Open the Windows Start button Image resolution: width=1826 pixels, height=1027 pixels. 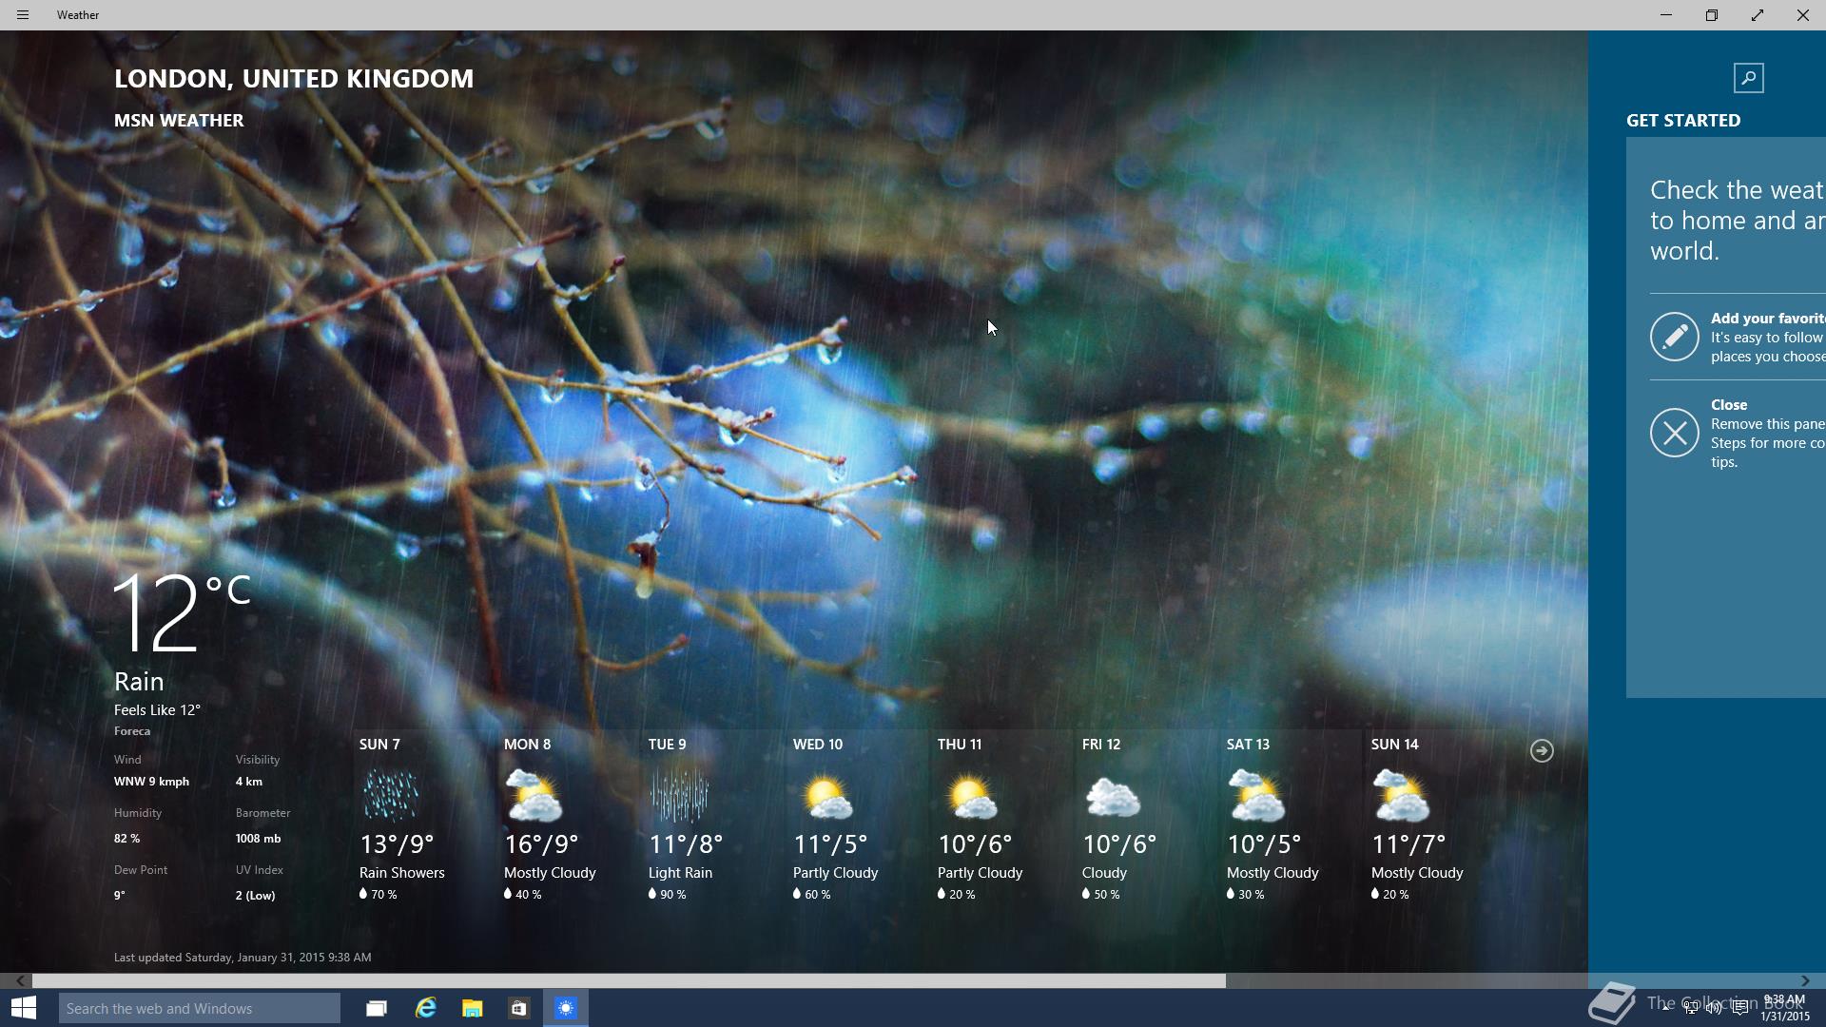coord(24,1008)
